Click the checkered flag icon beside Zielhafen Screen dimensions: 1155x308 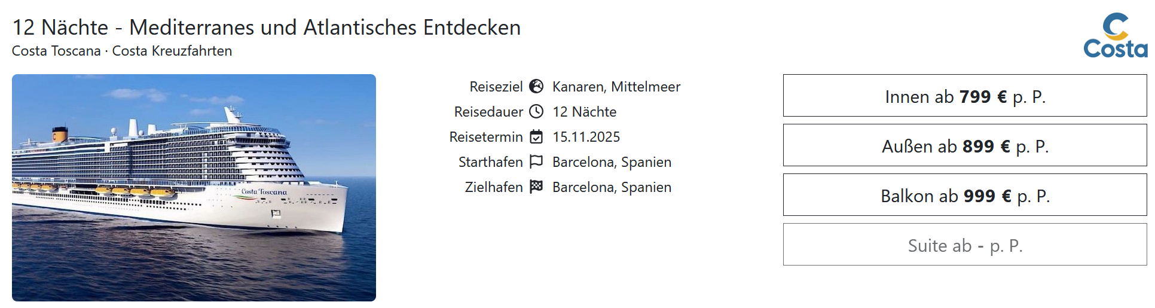pyautogui.click(x=536, y=187)
